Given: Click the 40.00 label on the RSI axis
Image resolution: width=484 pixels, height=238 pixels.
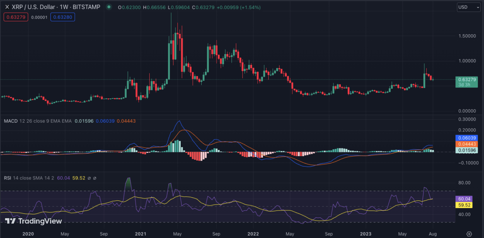Looking at the screenshot, I should pyautogui.click(x=464, y=214).
